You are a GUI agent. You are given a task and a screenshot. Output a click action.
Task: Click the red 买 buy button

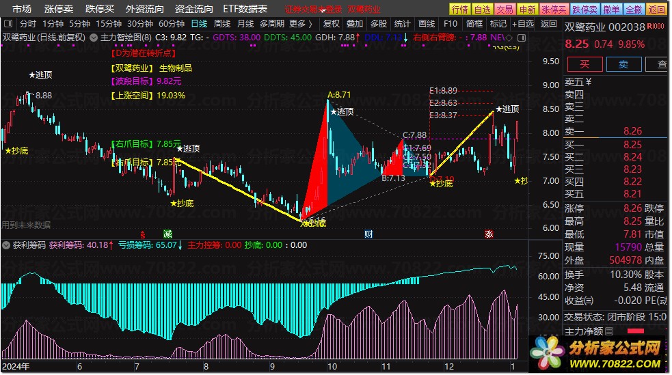tap(584, 64)
